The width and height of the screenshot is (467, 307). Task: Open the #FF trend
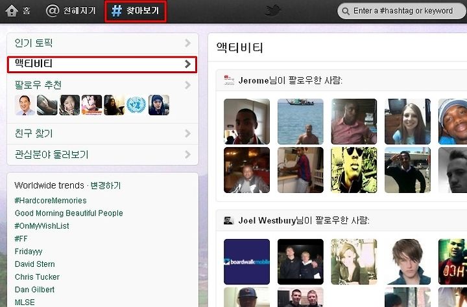(21, 238)
